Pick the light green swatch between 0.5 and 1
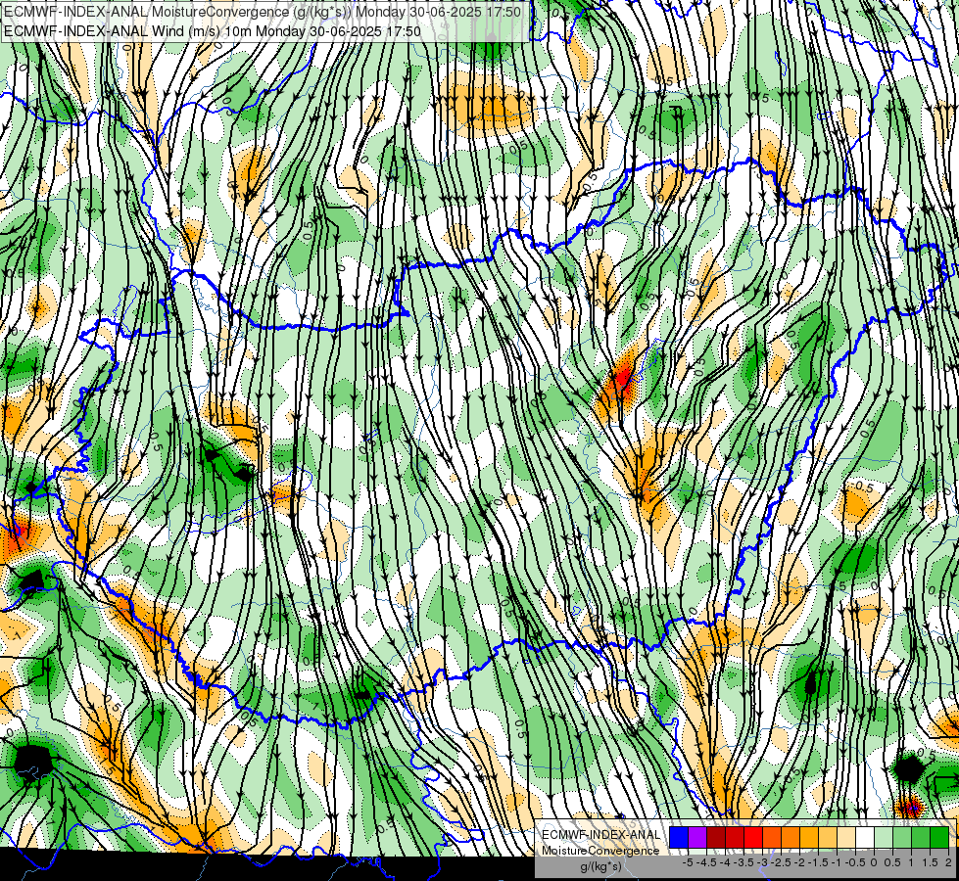 pyautogui.click(x=902, y=837)
